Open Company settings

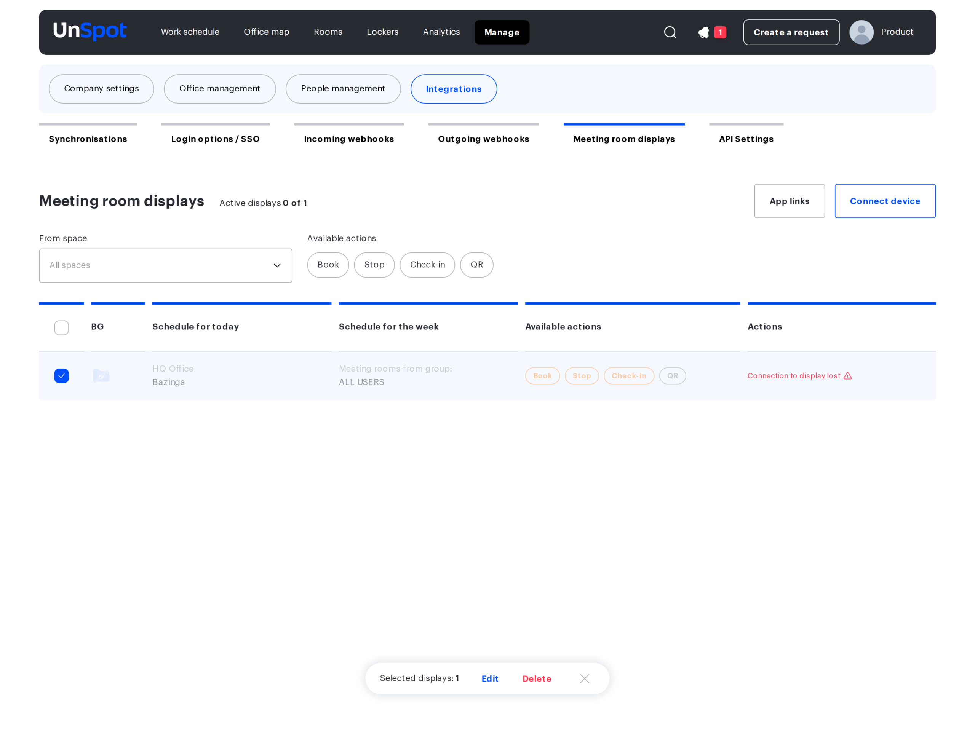tap(101, 89)
